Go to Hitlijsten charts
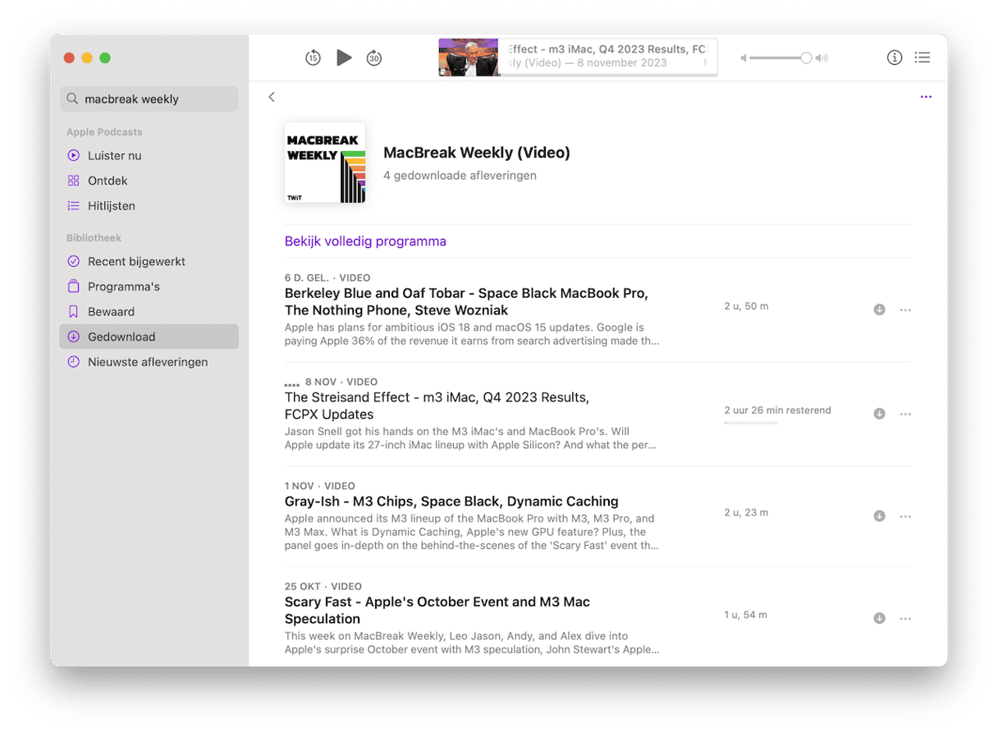Image resolution: width=998 pixels, height=733 pixels. point(111,206)
